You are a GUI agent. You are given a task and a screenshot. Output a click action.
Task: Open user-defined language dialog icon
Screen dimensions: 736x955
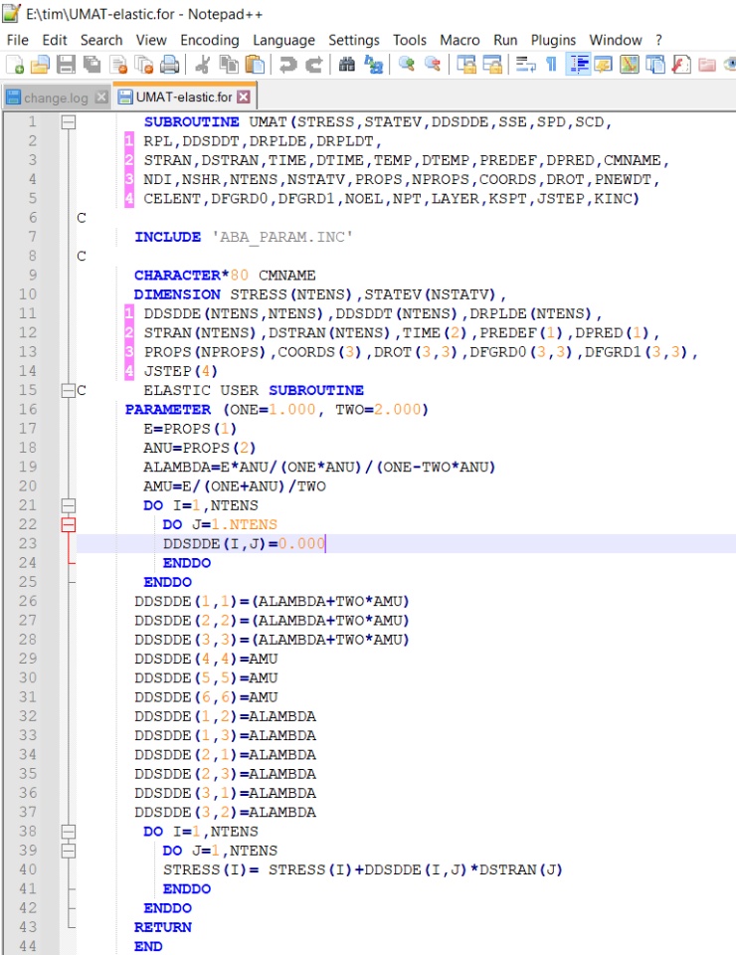pyautogui.click(x=604, y=64)
